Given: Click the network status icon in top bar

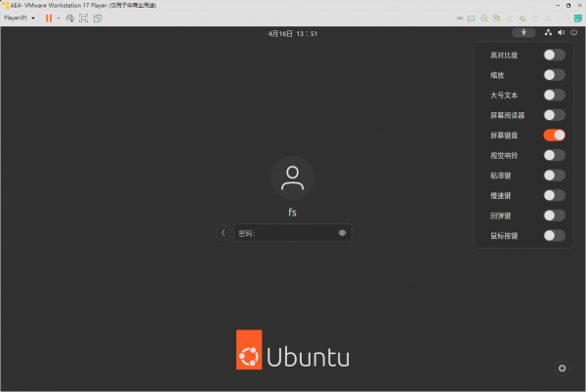Looking at the screenshot, I should click(x=548, y=32).
